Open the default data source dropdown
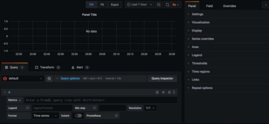This screenshot has height=124, width=269. (x=23, y=79)
